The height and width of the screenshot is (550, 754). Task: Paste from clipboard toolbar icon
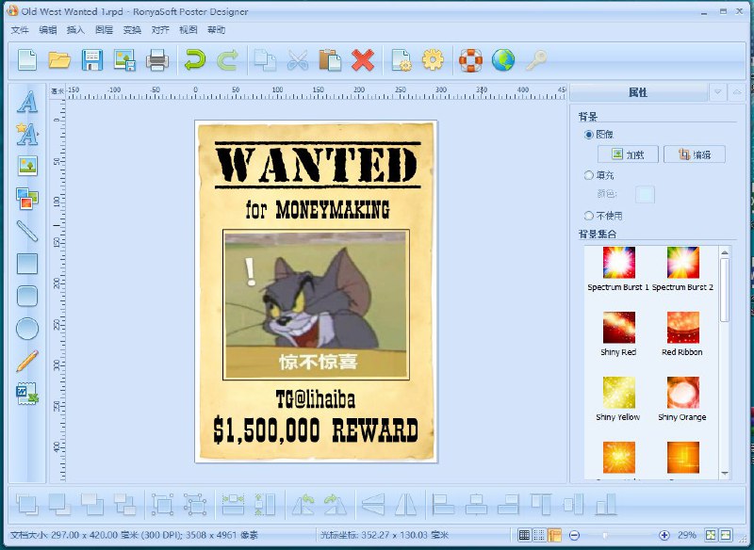331,60
